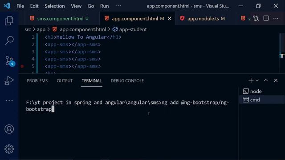The height and width of the screenshot is (160, 285).
Task: Close the terminal panel
Action: coord(276,80)
